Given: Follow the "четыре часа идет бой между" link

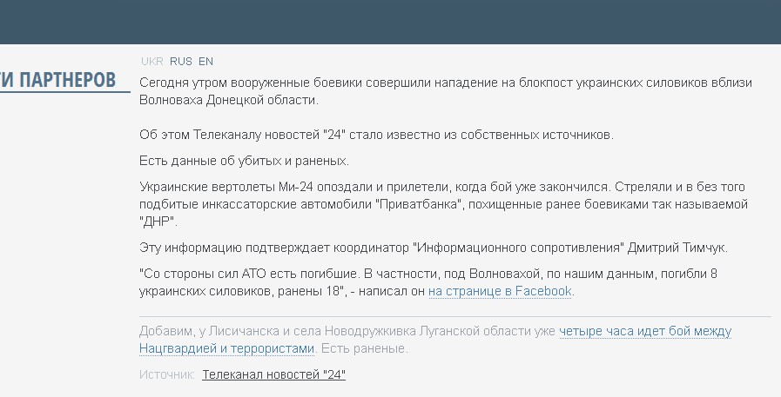Looking at the screenshot, I should [x=645, y=332].
